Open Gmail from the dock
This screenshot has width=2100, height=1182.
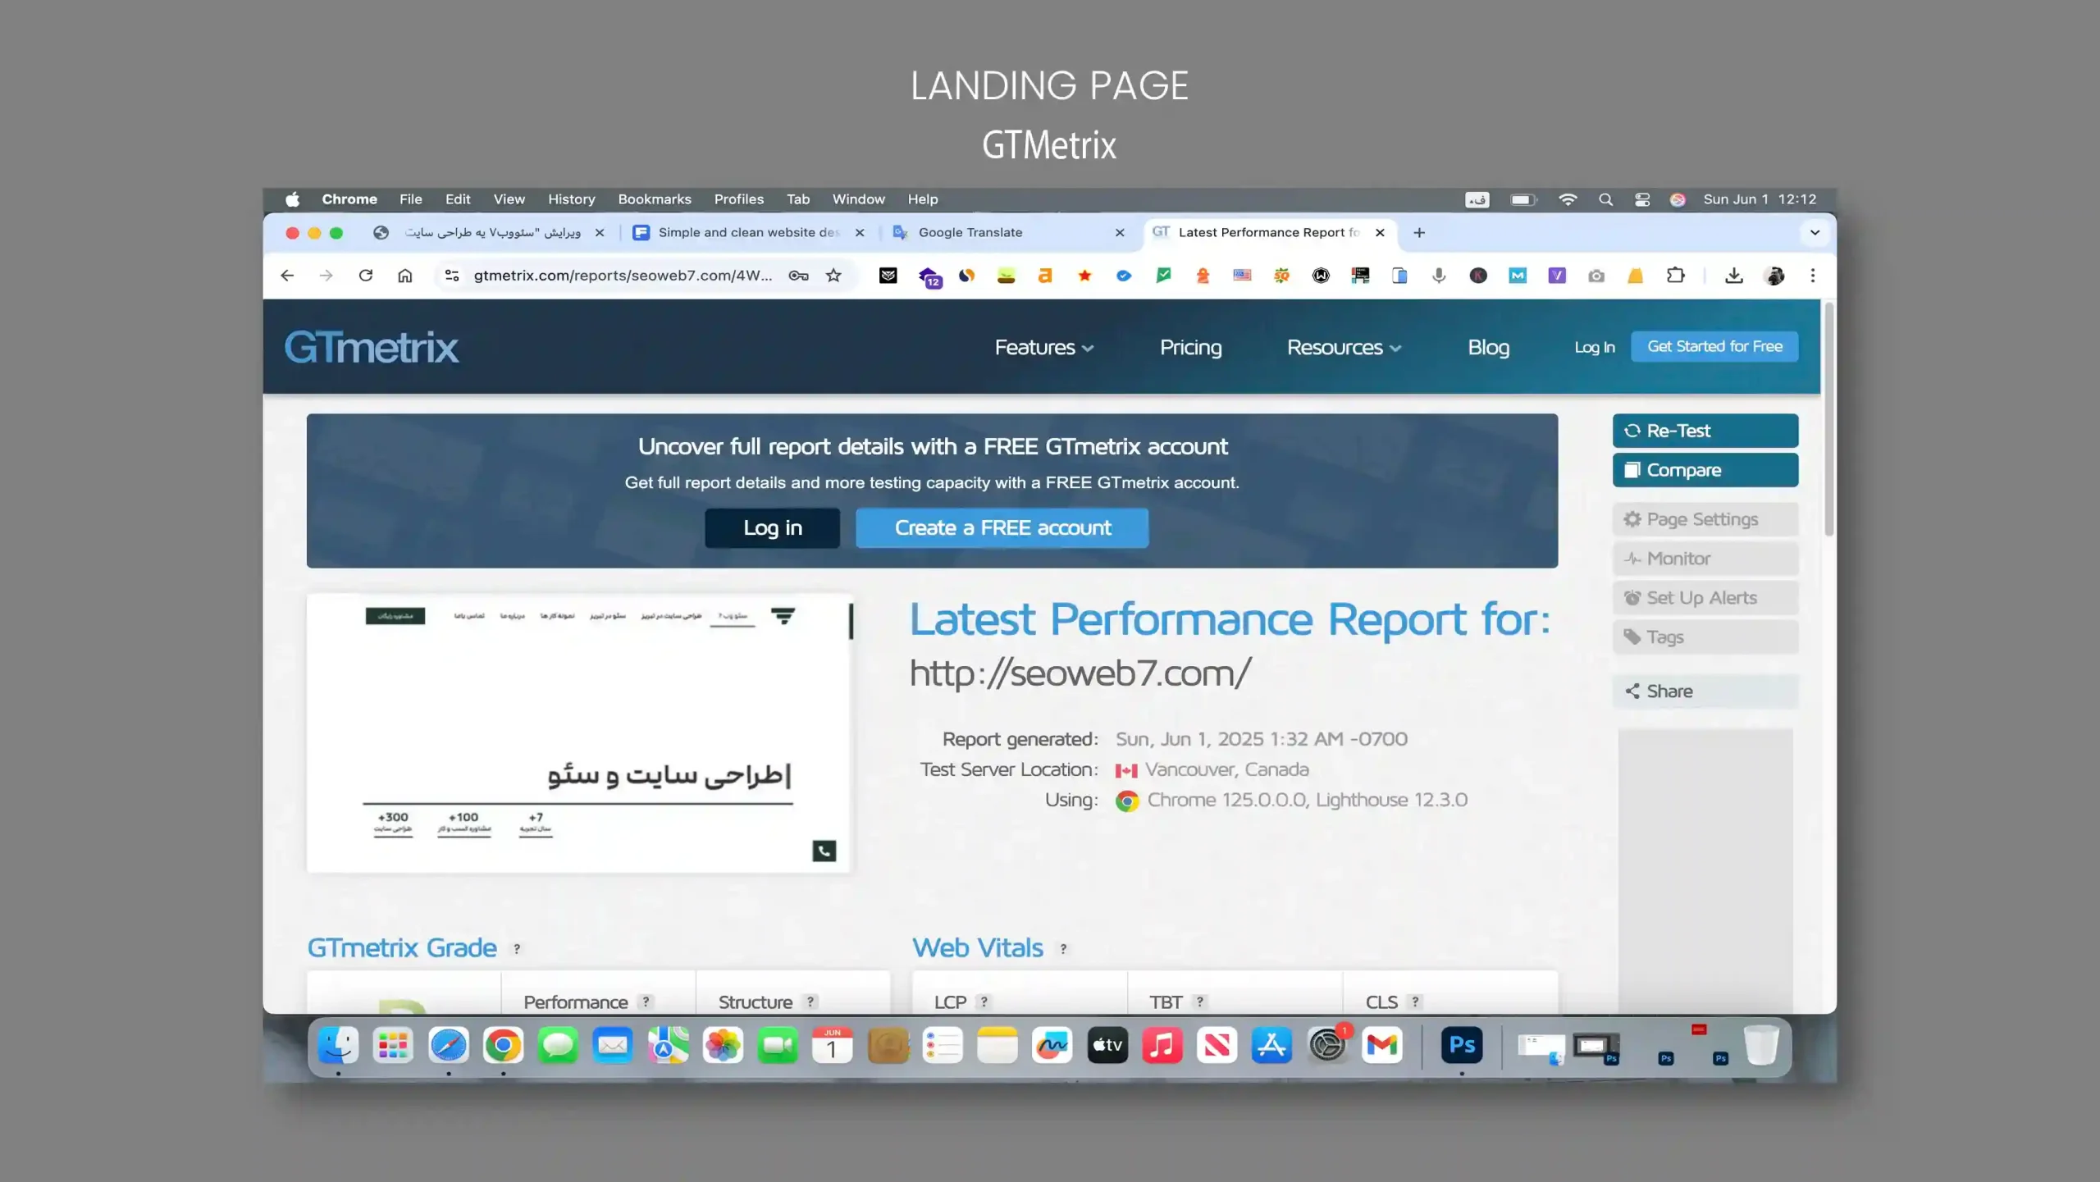[x=1382, y=1045]
